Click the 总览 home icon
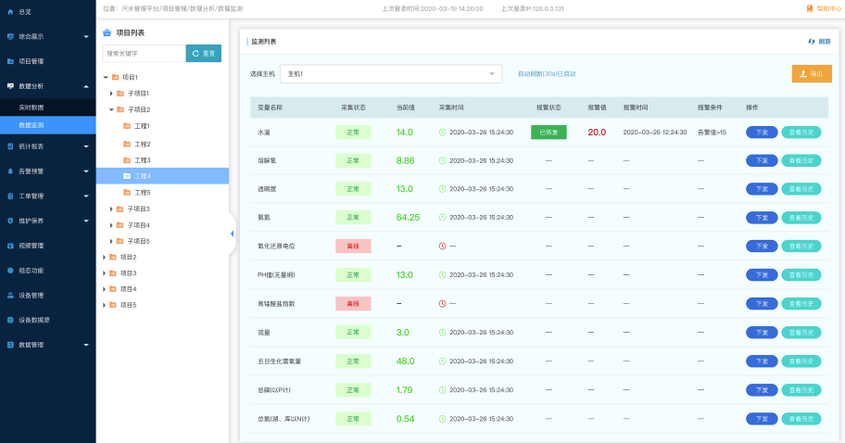The width and height of the screenshot is (845, 443). [10, 12]
